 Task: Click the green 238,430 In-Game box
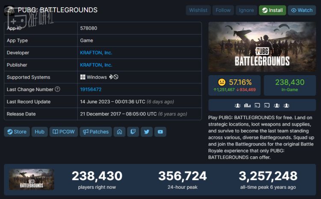coord(290,85)
